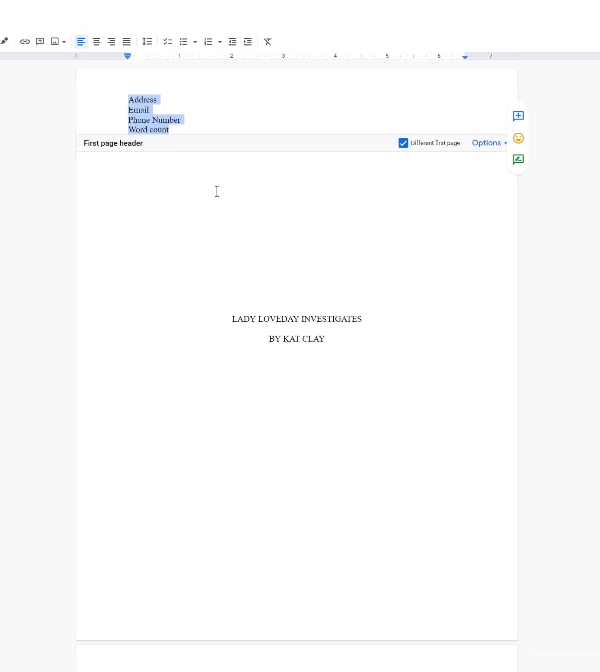Open the insert image dropdown arrow
Viewport: 600px width, 672px height.
click(x=64, y=42)
